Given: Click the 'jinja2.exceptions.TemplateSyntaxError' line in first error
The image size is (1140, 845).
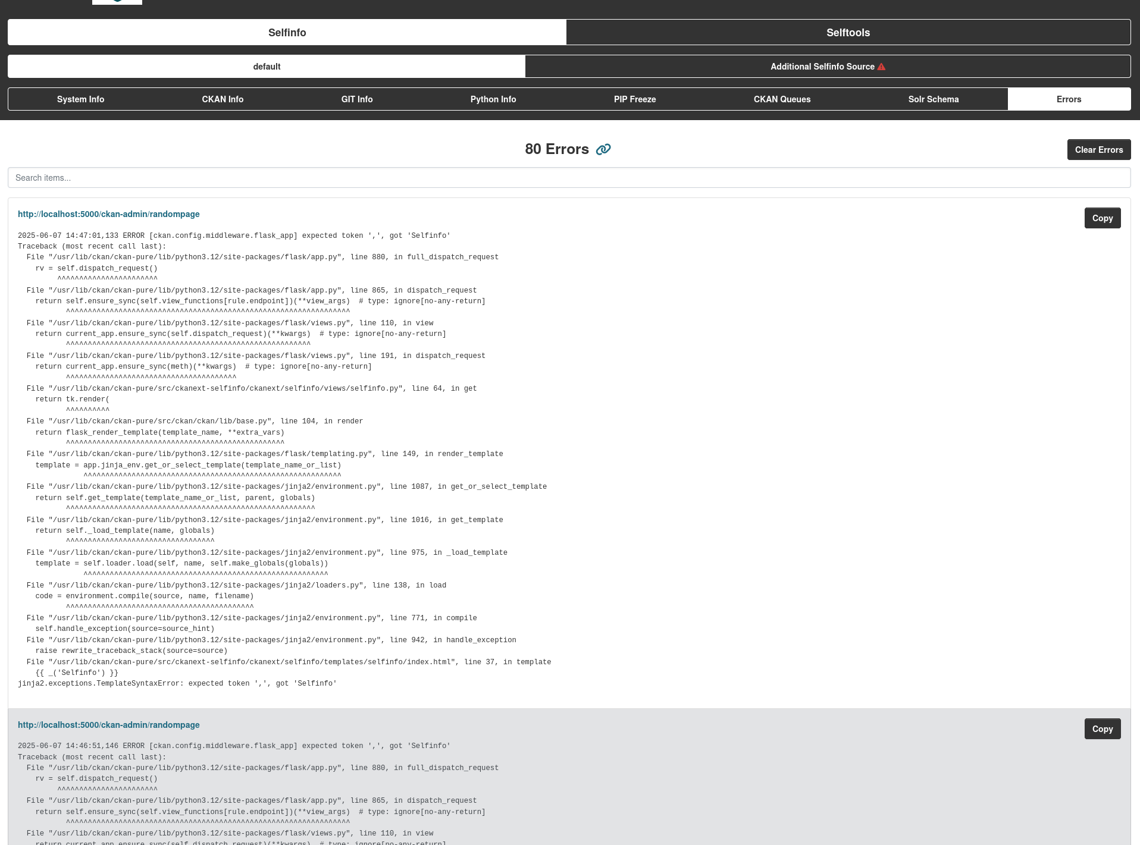Looking at the screenshot, I should coord(177,684).
